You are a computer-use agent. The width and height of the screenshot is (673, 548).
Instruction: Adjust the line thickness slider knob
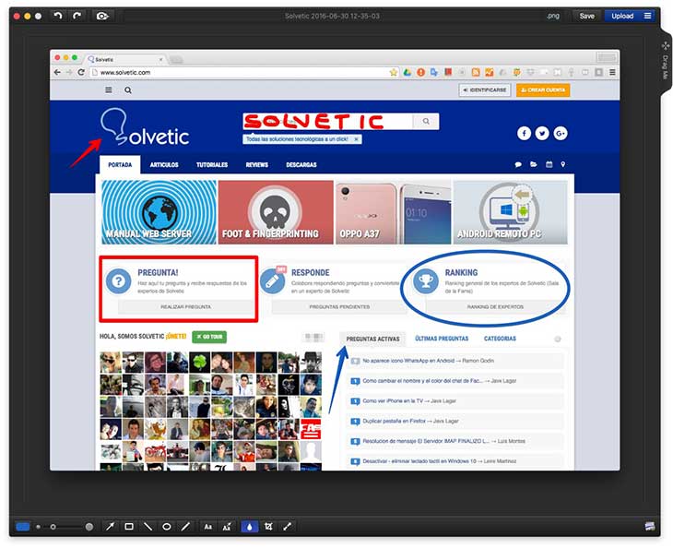pyautogui.click(x=53, y=527)
